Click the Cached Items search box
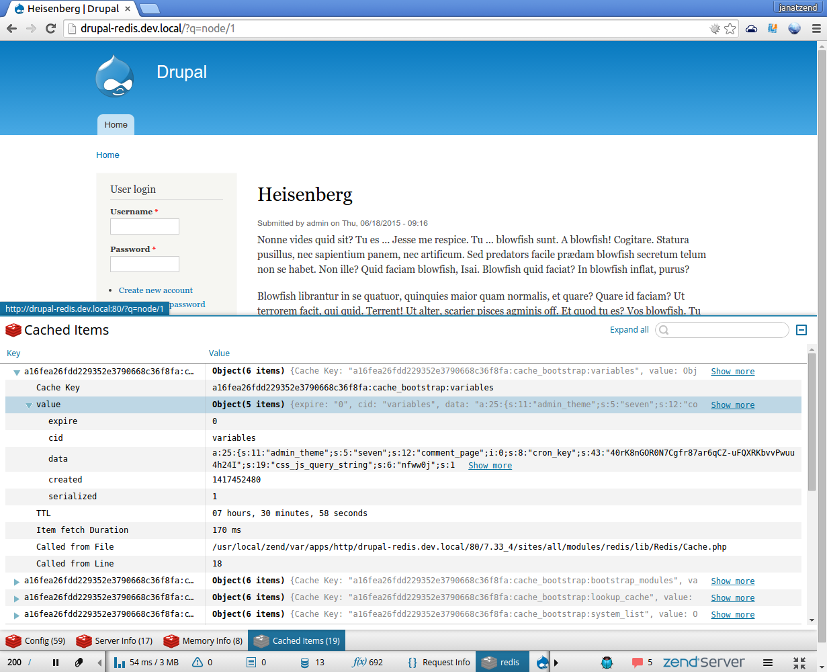This screenshot has height=672, width=827. (722, 330)
